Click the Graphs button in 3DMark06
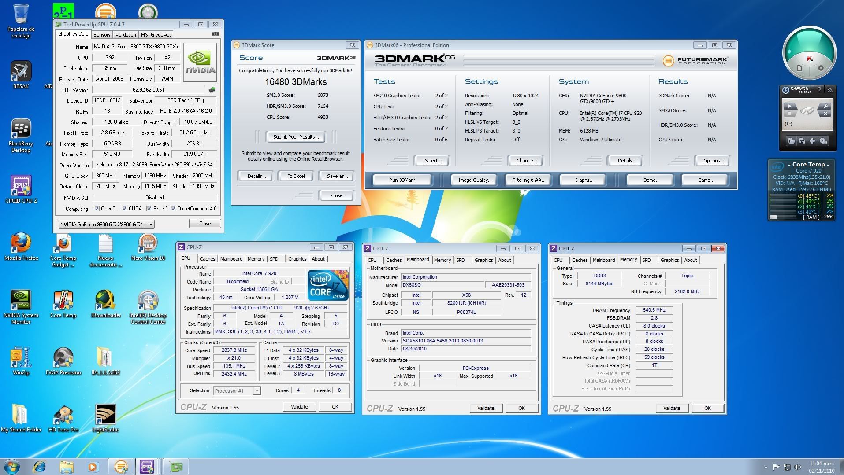 pos(584,180)
